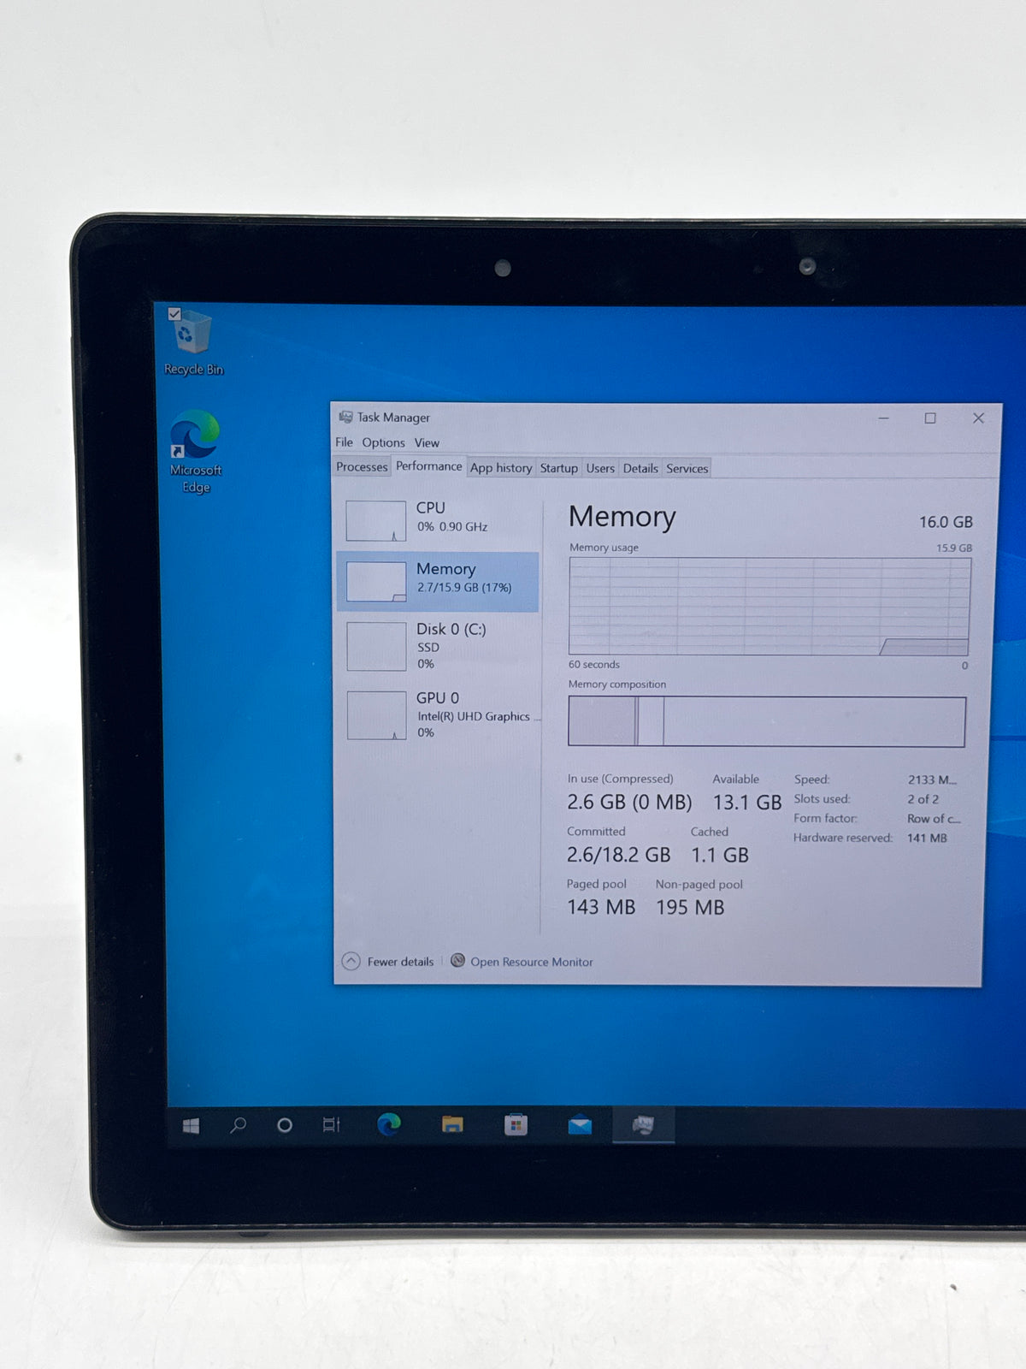This screenshot has height=1369, width=1026.
Task: Click the Memory composition bar
Action: click(x=767, y=721)
